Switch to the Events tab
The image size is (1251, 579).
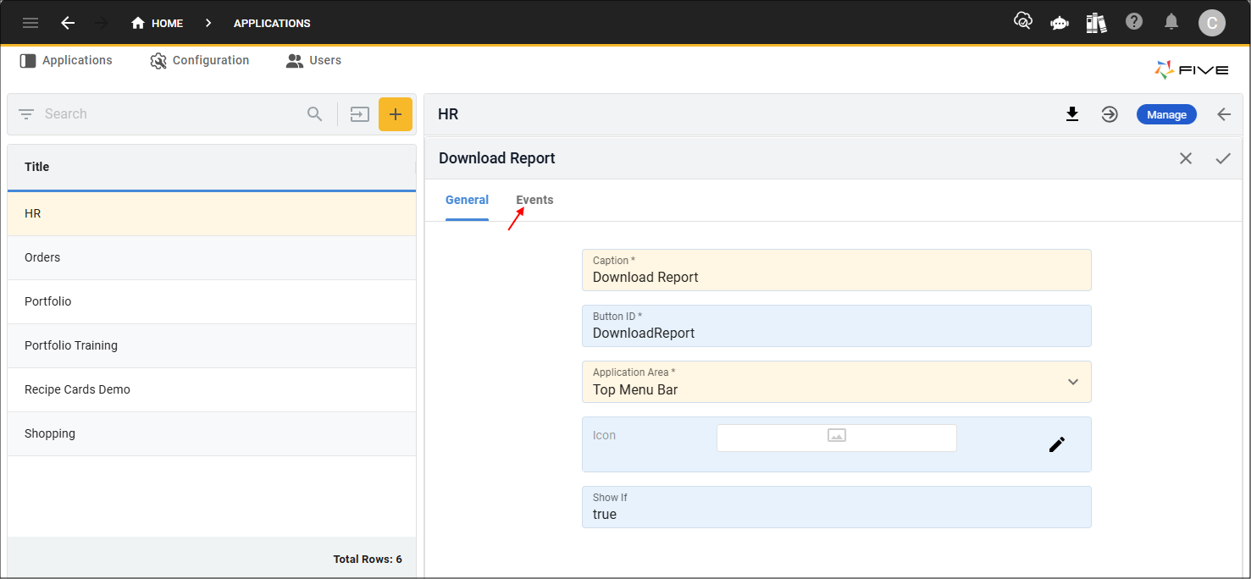[534, 201]
